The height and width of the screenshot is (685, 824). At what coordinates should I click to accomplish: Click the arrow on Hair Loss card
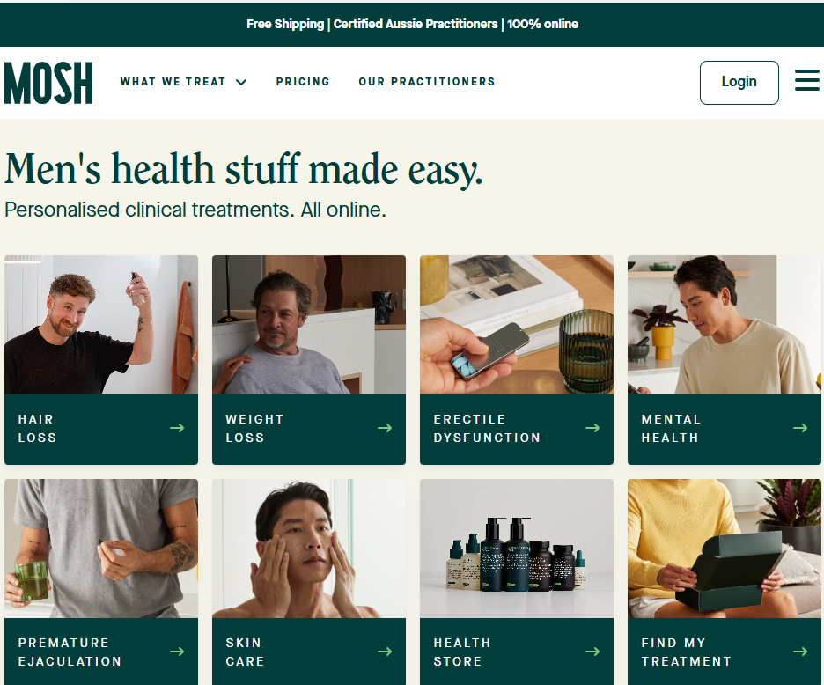pyautogui.click(x=177, y=428)
